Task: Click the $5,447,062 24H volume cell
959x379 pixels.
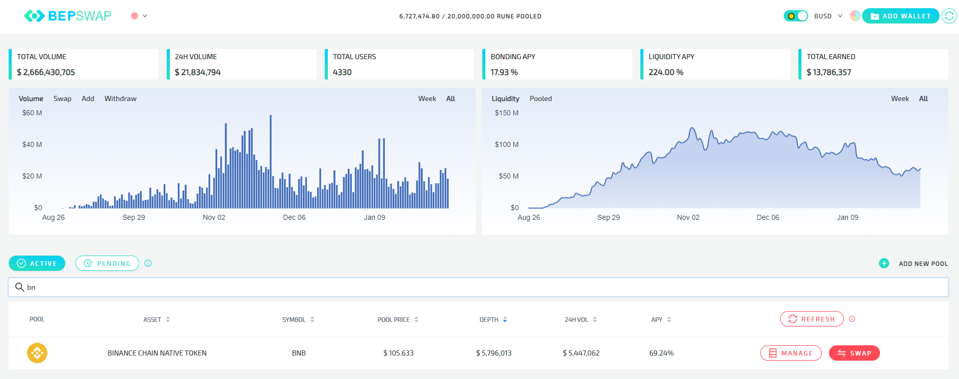Action: pos(581,353)
